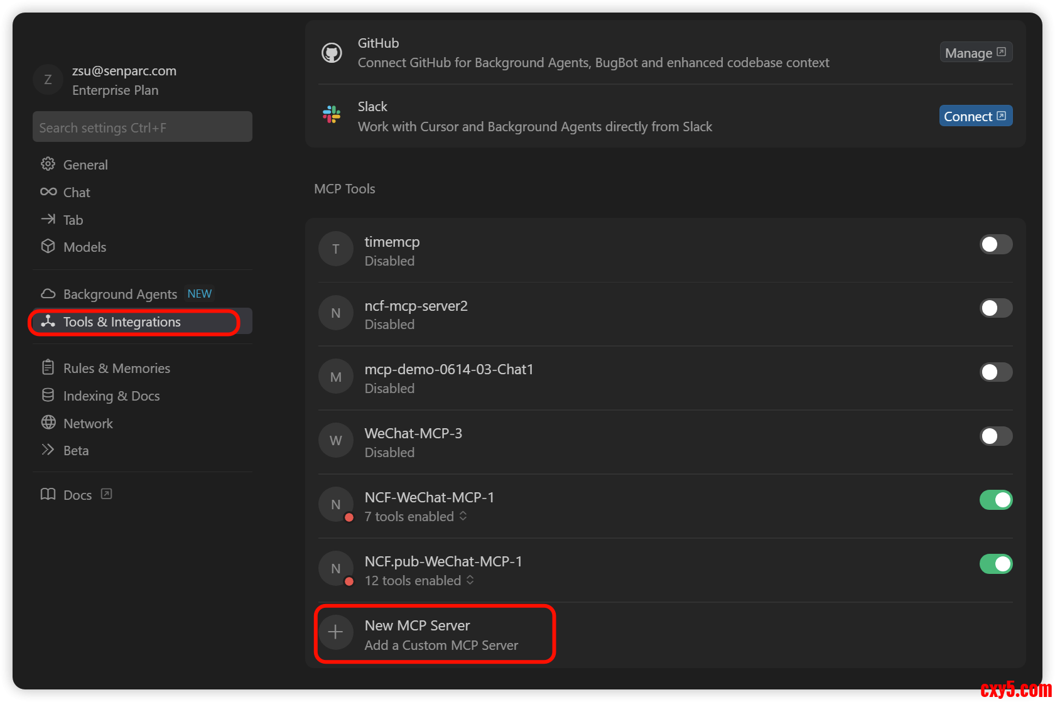This screenshot has height=702, width=1055.
Task: Enable the timemcp server toggle
Action: click(995, 244)
